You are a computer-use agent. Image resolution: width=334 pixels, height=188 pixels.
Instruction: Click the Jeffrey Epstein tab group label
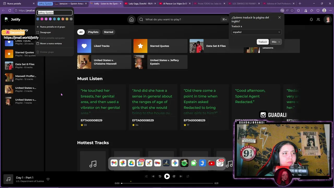tap(45, 4)
